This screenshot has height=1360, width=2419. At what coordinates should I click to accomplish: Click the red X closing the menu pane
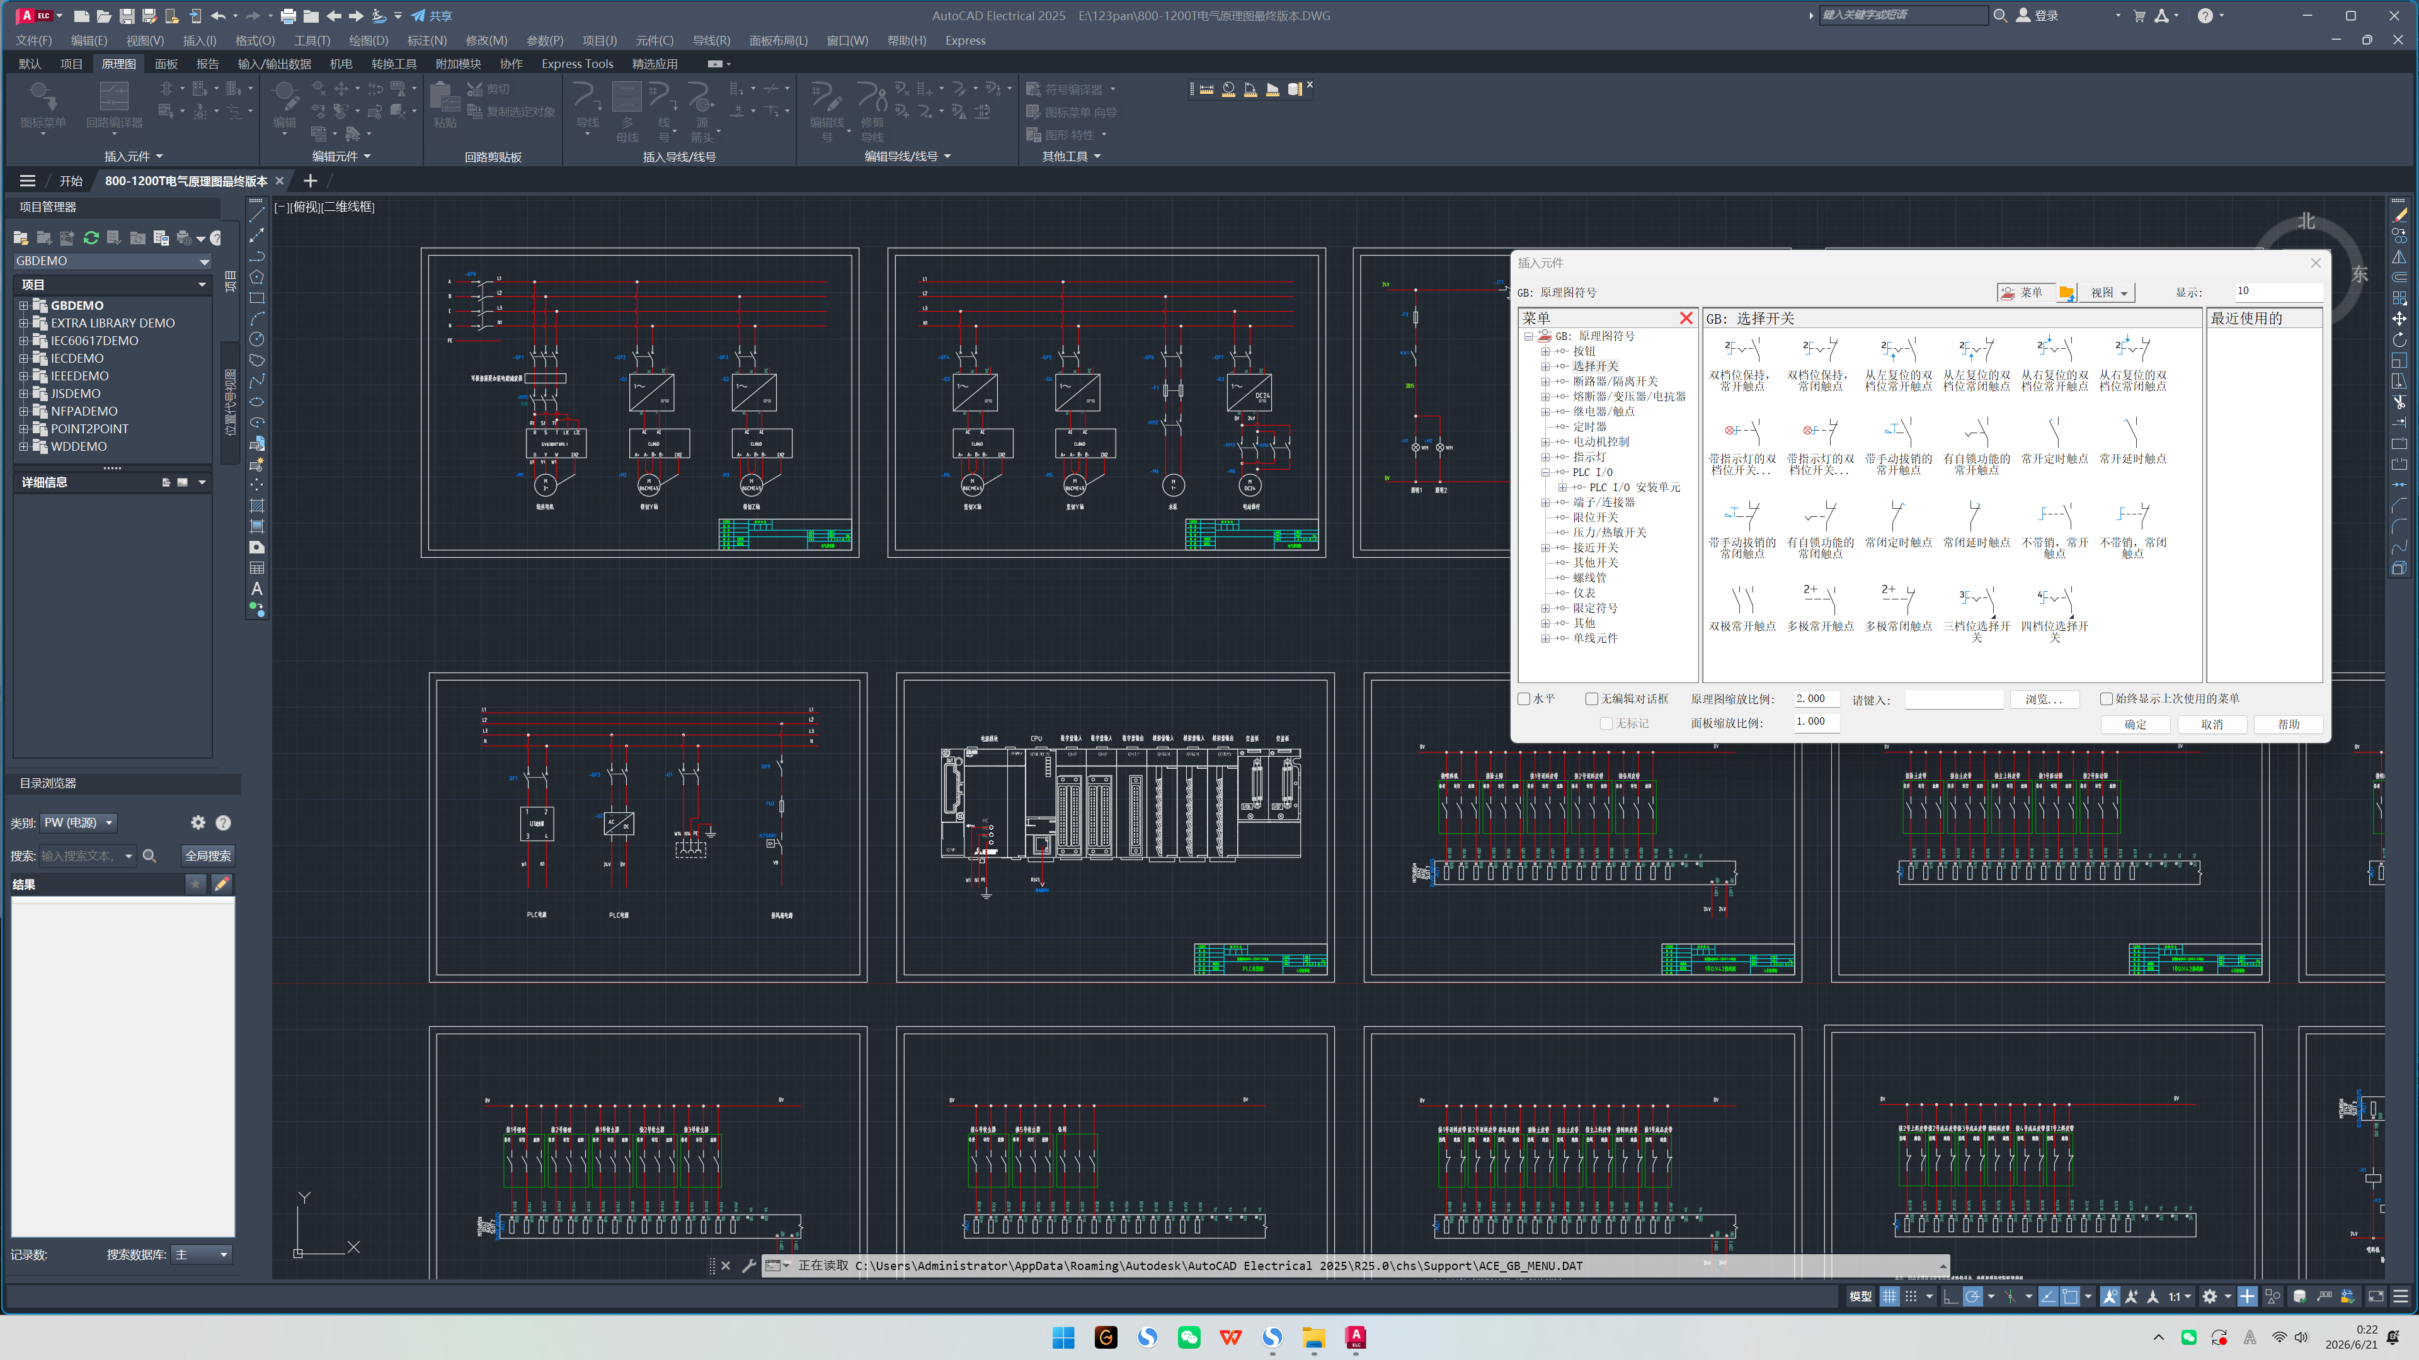point(1686,318)
